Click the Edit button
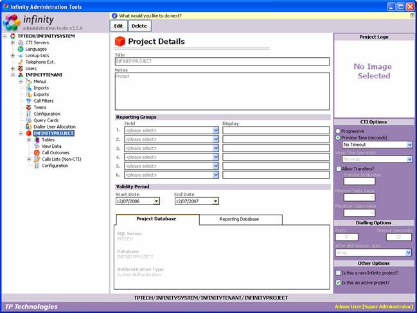The height and width of the screenshot is (313, 417). (119, 26)
